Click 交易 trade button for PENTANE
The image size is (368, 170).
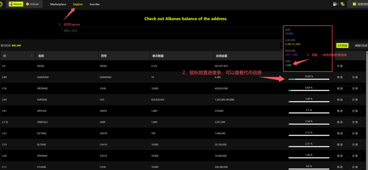tap(355, 156)
